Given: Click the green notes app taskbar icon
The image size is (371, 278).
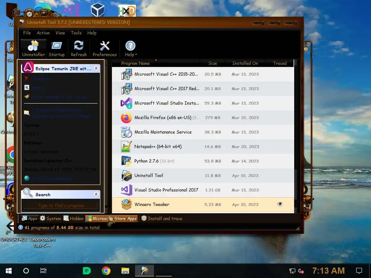Looking at the screenshot, I should 87,271.
